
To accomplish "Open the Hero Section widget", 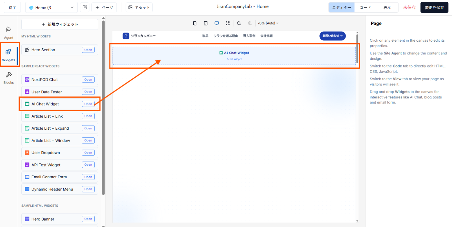I will 88,50.
